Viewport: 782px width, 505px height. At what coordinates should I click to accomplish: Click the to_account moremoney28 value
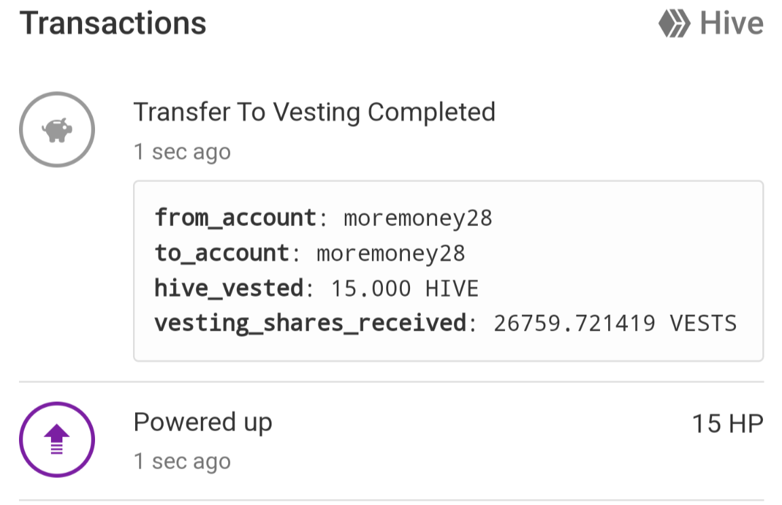pos(390,253)
